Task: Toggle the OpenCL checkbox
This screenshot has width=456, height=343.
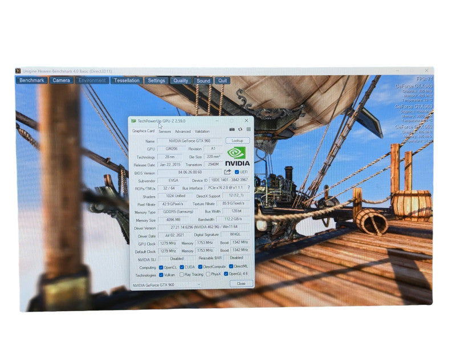Action: click(161, 267)
